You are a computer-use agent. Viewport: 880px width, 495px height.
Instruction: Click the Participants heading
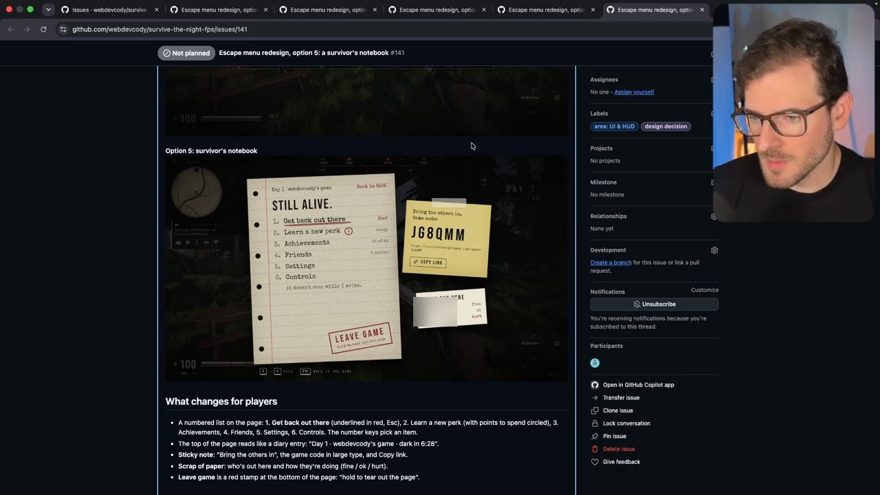[x=606, y=346]
